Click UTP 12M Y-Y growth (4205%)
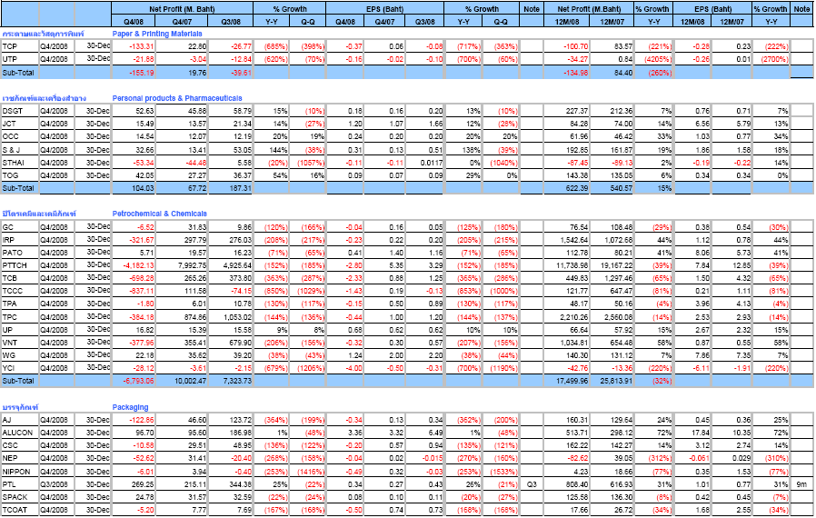816x518 pixels. (653, 59)
